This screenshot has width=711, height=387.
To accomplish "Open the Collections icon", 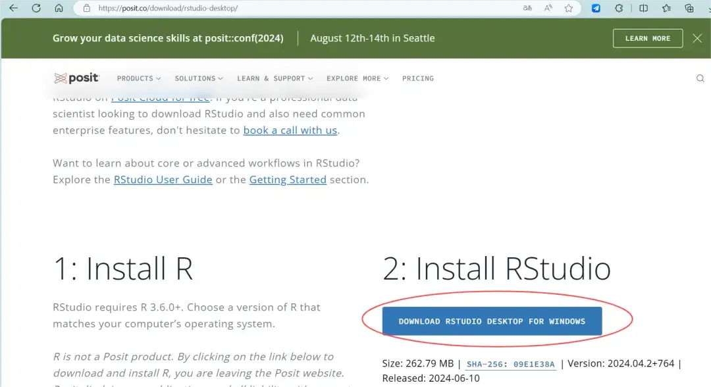I will [x=689, y=9].
